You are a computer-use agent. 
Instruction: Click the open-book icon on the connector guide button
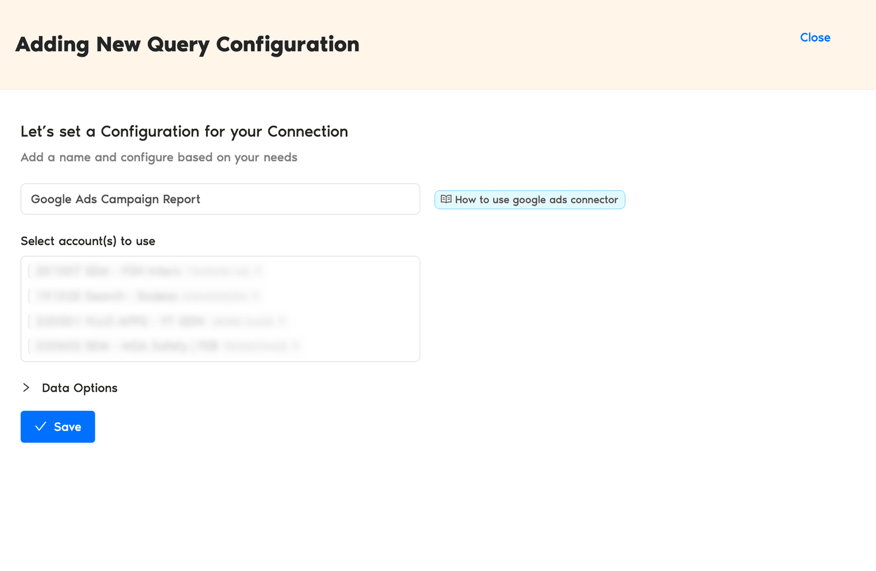click(x=447, y=200)
